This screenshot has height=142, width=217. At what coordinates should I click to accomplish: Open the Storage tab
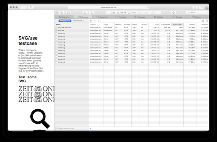(x=158, y=17)
